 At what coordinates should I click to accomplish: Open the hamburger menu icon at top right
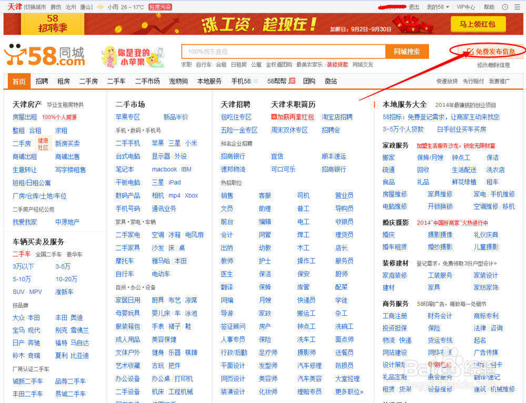517,7
